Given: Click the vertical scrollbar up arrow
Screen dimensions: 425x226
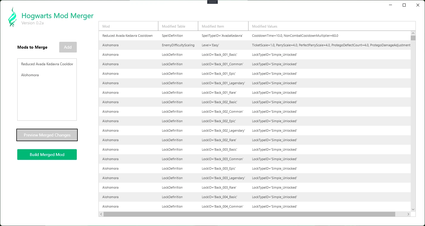Looking at the screenshot, I should 413,33.
